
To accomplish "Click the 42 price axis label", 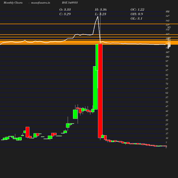I will click(x=167, y=111).
